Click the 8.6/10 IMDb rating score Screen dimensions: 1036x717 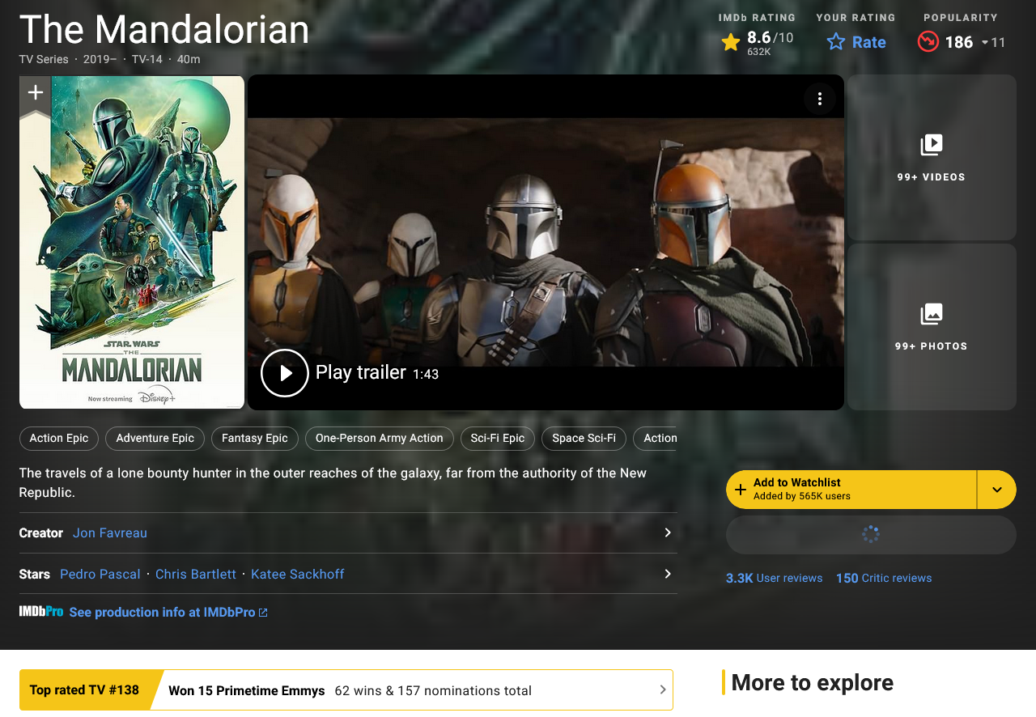point(770,37)
